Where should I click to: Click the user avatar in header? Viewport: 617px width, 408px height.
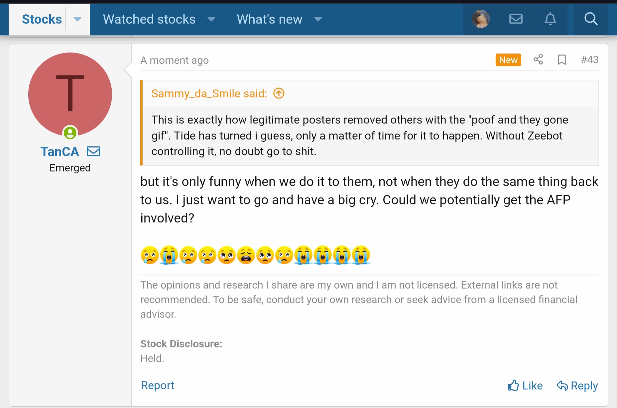[x=481, y=19]
